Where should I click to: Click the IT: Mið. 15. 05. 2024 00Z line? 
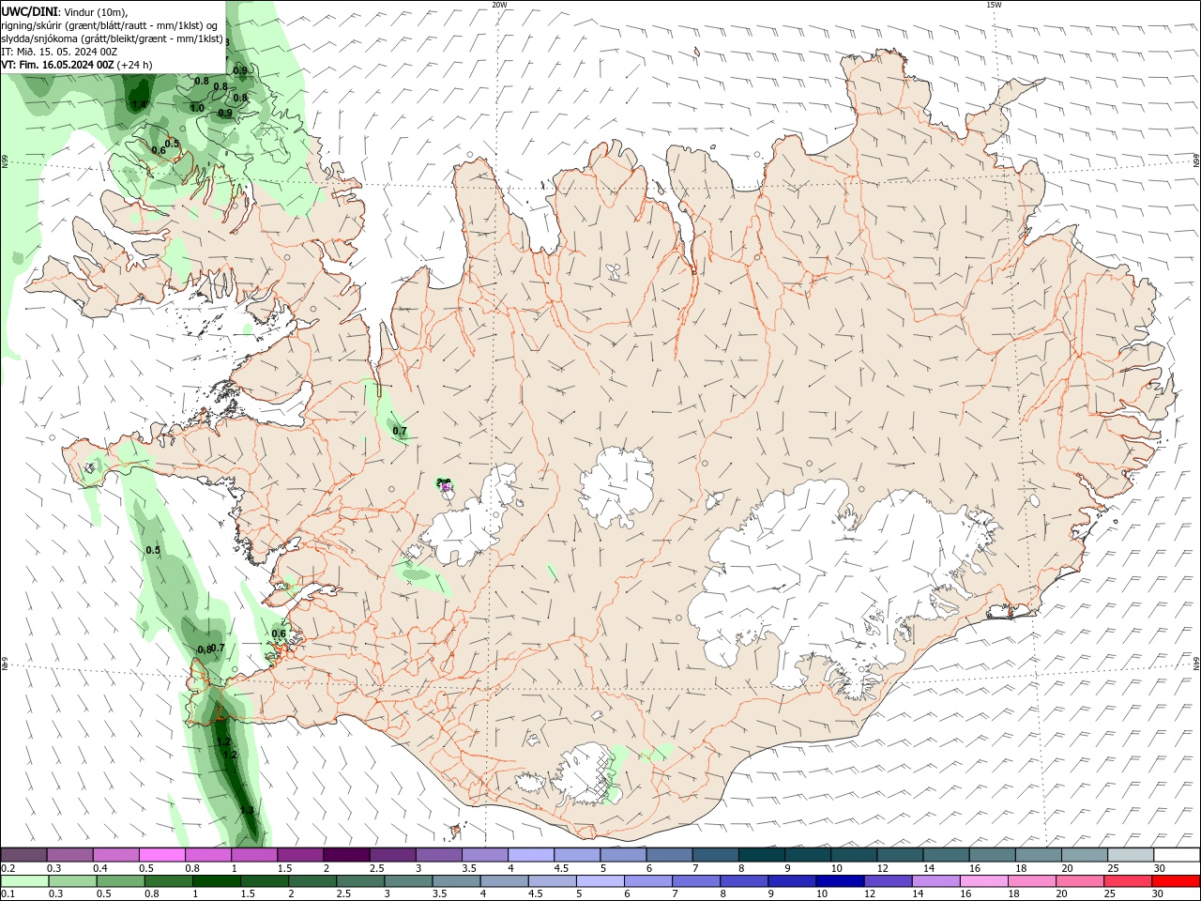click(x=59, y=52)
